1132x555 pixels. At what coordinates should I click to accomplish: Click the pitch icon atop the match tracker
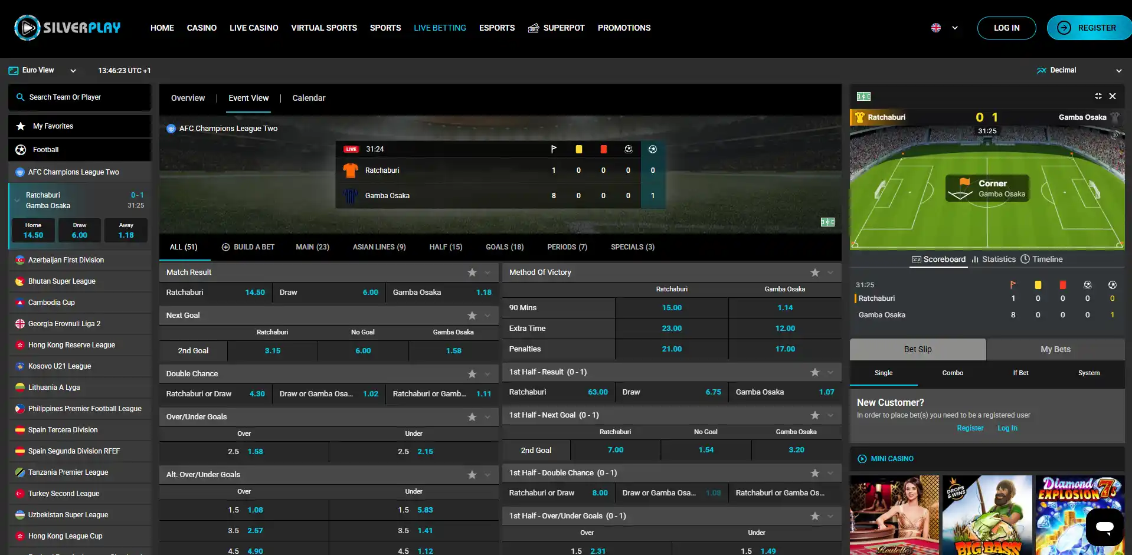coord(863,97)
